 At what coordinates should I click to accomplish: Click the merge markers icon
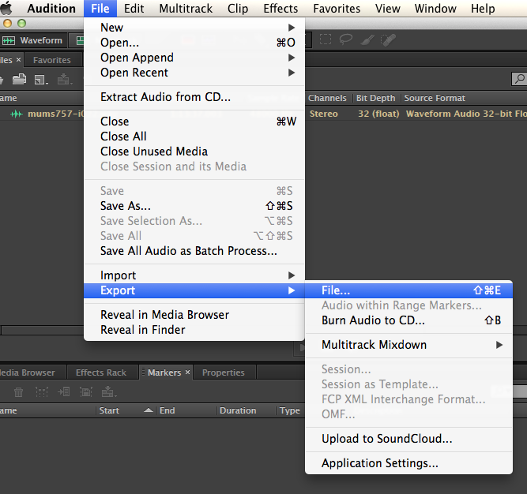pyautogui.click(x=42, y=391)
